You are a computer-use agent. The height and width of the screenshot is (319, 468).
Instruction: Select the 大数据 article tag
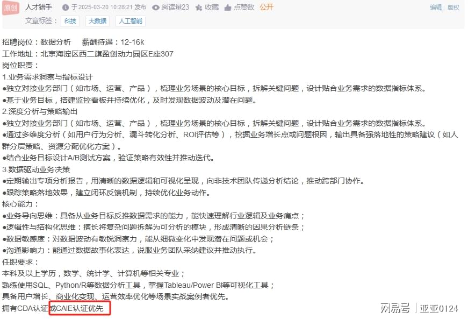tap(98, 21)
